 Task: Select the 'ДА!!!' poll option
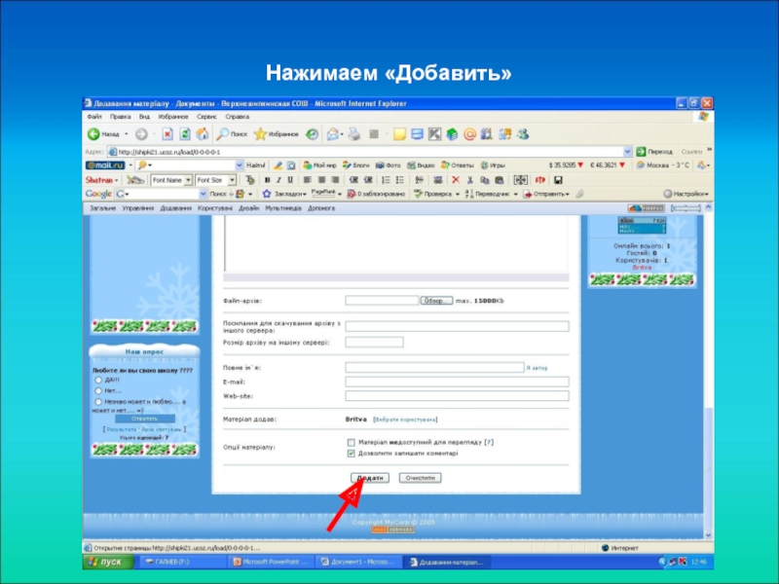click(98, 380)
